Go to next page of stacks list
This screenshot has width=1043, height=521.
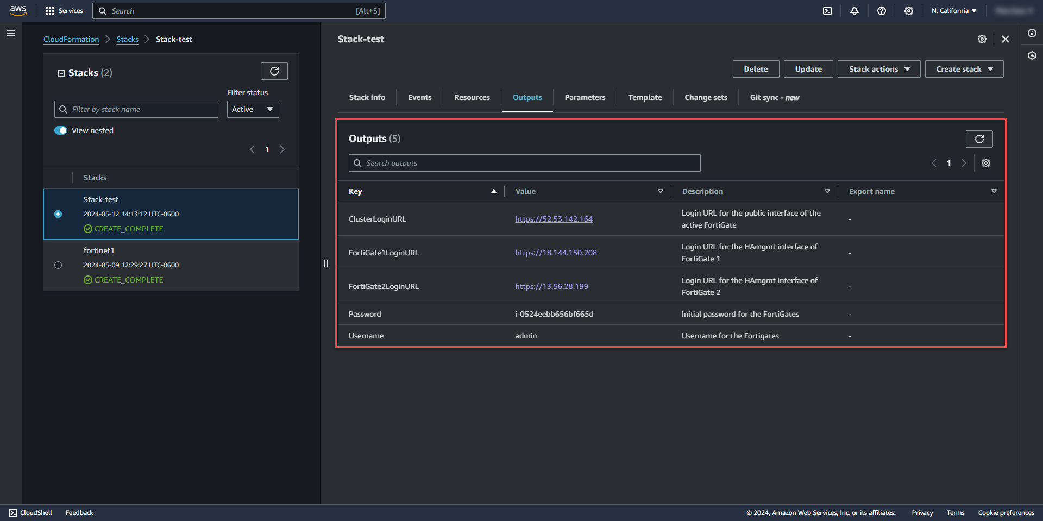(282, 149)
